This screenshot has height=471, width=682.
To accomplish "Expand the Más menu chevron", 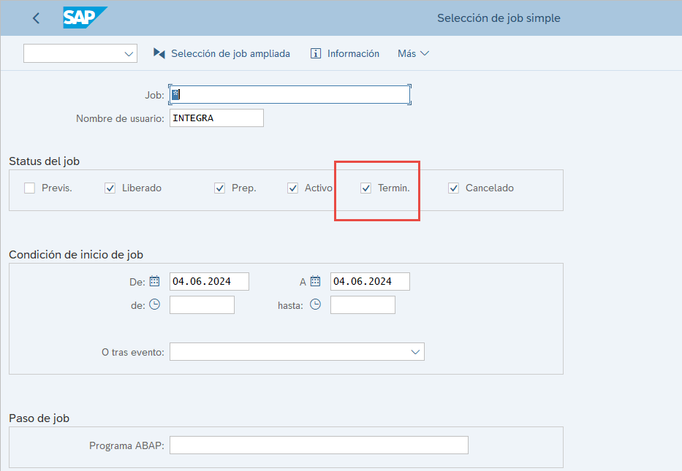I will [x=425, y=53].
